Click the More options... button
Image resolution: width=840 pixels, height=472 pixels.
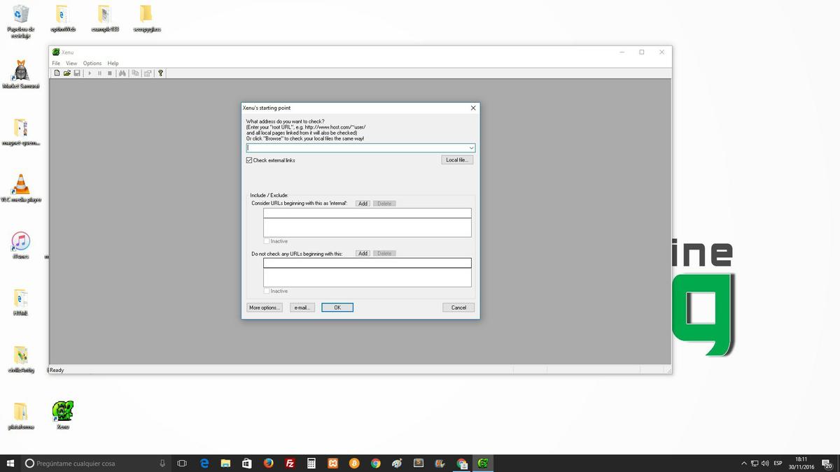click(x=265, y=308)
